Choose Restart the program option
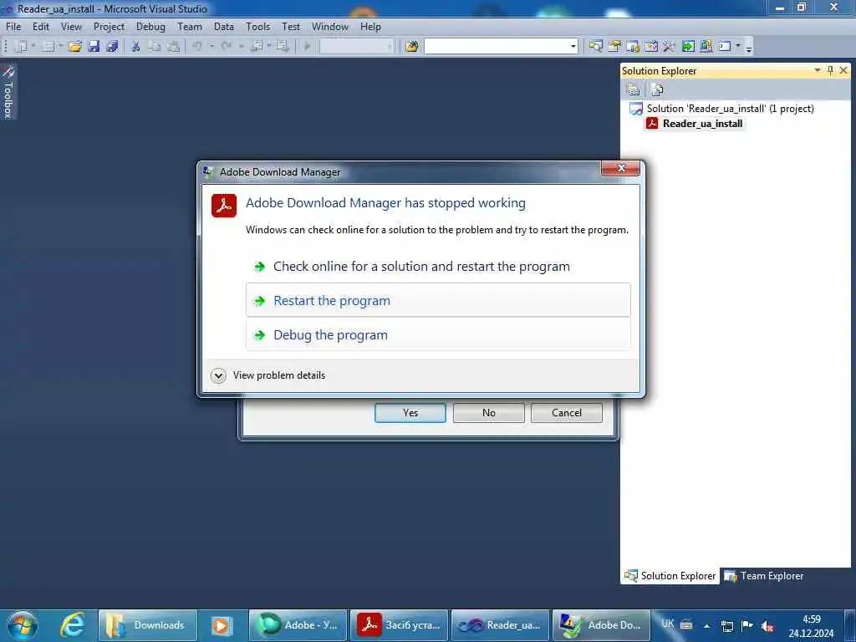The width and height of the screenshot is (856, 642). point(438,300)
